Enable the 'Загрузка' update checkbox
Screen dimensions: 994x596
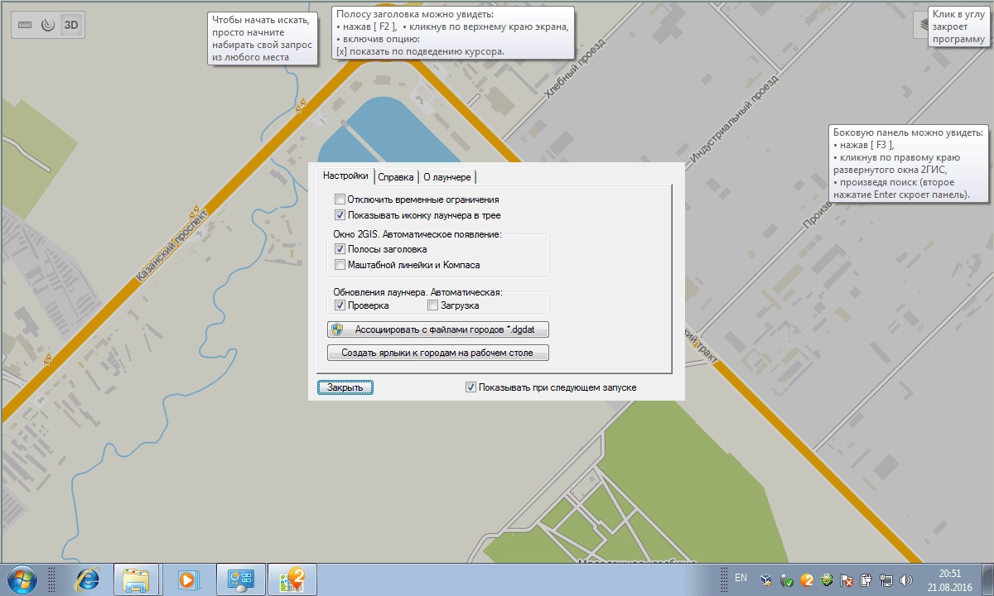point(432,305)
